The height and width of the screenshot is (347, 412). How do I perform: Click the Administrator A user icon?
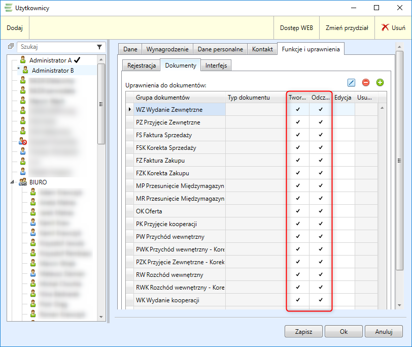click(x=23, y=60)
